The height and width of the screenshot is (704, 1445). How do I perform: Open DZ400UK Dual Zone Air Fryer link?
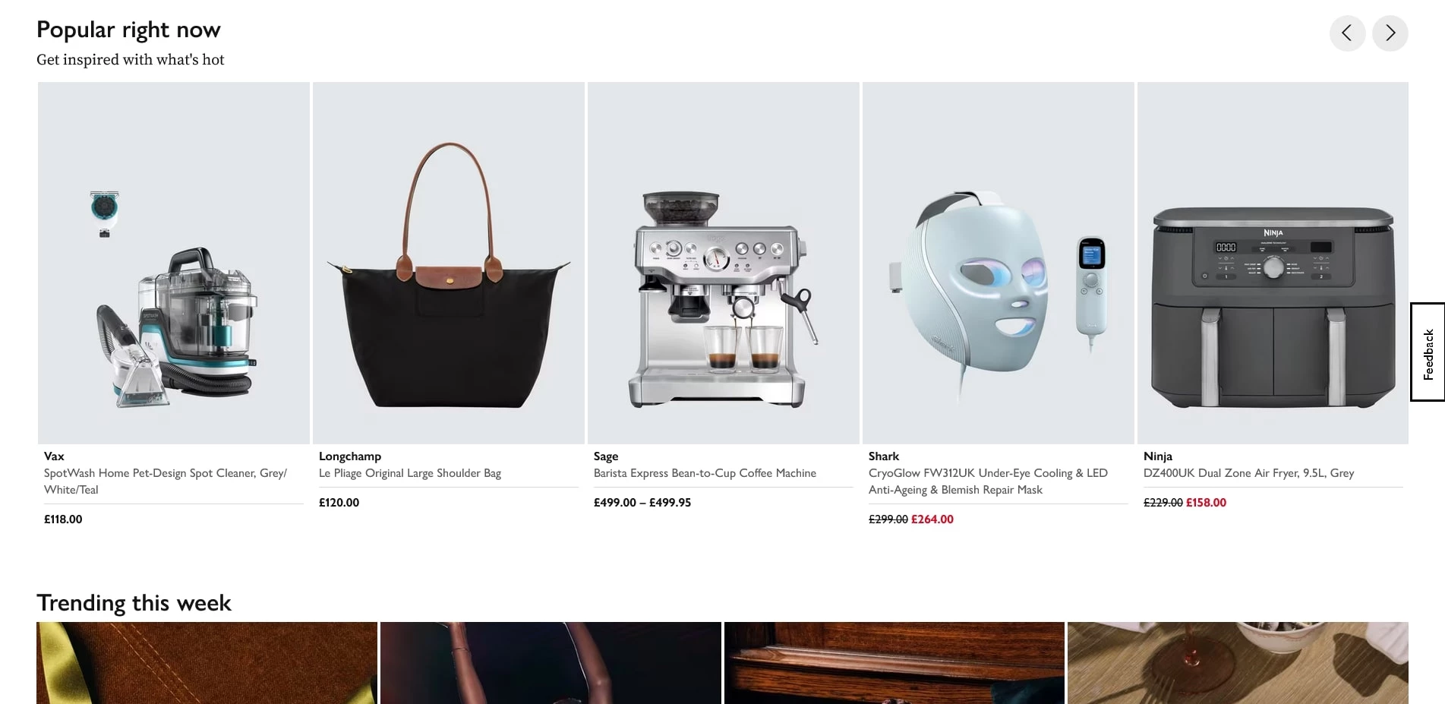tap(1249, 473)
